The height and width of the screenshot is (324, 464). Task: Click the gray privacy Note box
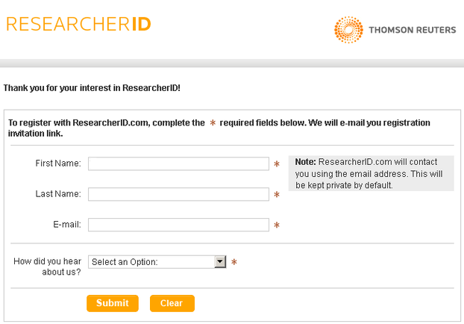click(x=371, y=173)
